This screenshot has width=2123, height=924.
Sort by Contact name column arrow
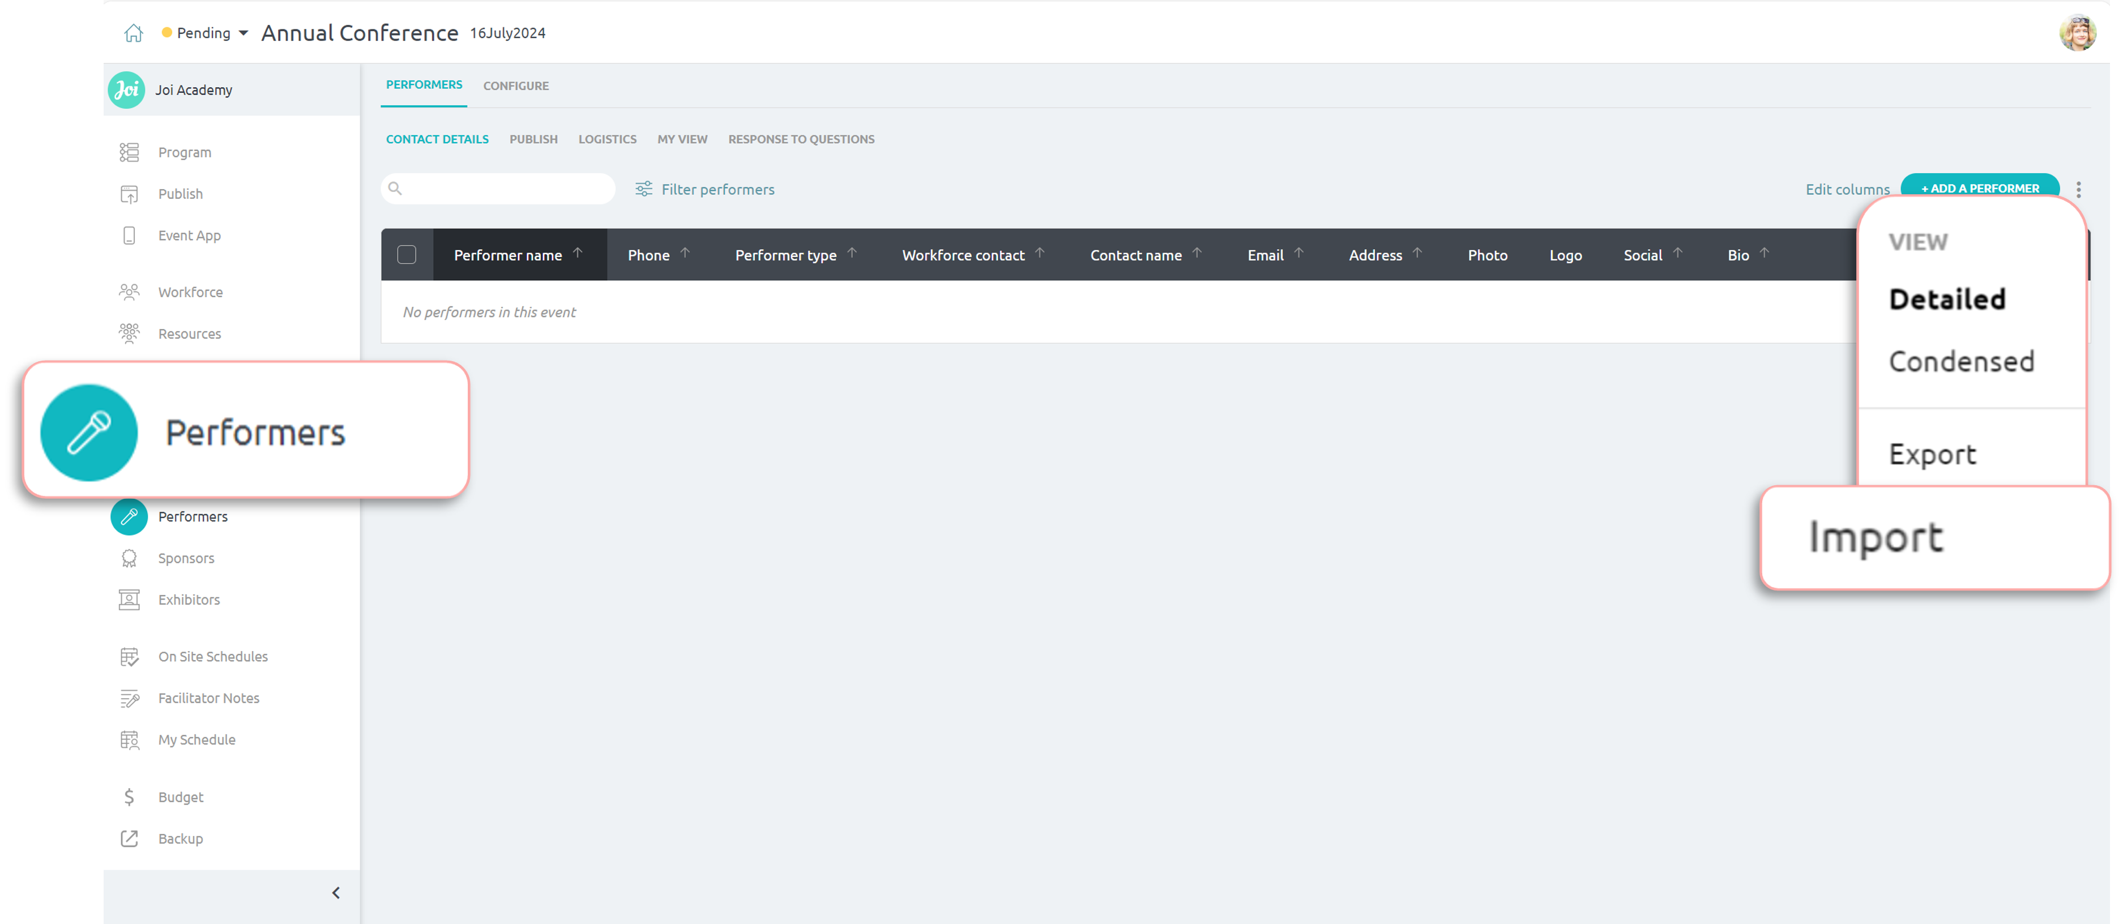pos(1198,253)
